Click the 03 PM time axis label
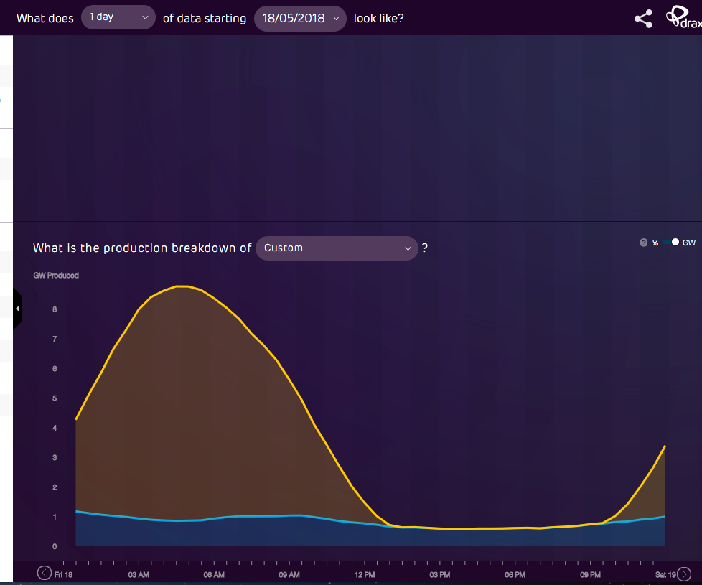Viewport: 702px width, 585px height. [439, 575]
